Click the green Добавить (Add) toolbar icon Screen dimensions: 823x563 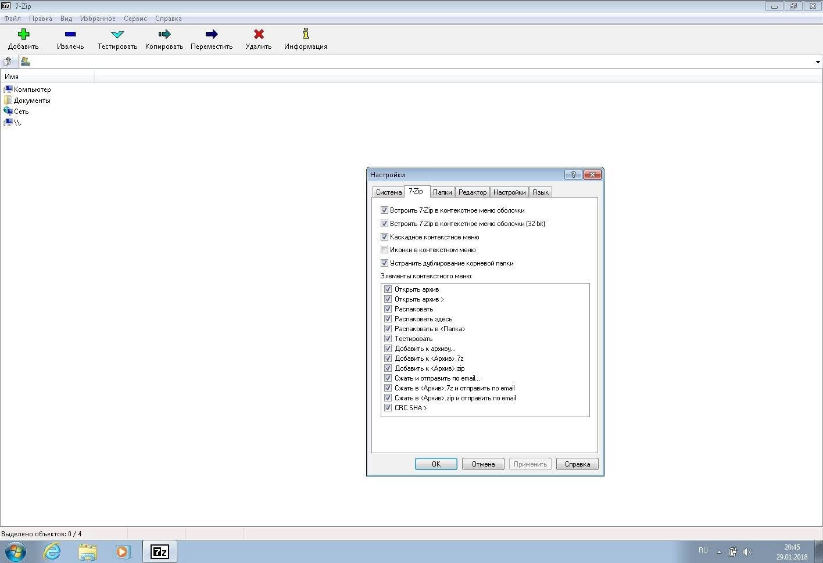(x=23, y=34)
